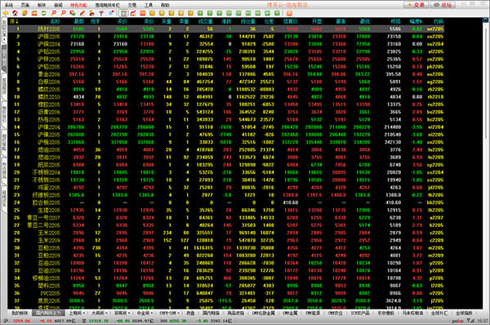
Task: Click the 论坛 button at top right
Action: click(x=443, y=5)
